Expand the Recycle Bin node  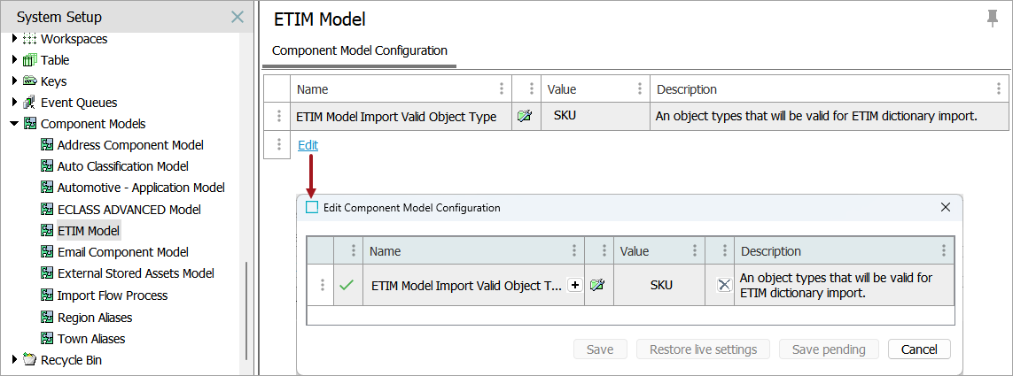tap(14, 360)
